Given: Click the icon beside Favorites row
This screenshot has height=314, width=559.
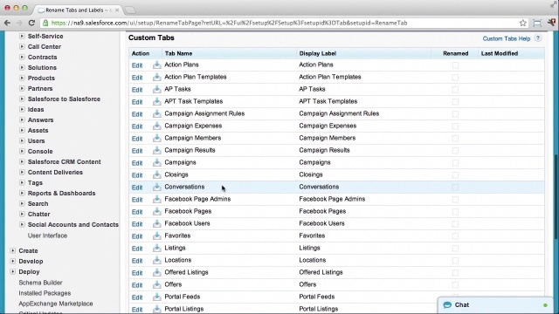Looking at the screenshot, I should [157, 235].
